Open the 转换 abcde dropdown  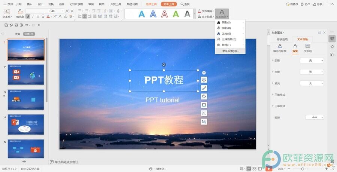pyautogui.click(x=315, y=117)
